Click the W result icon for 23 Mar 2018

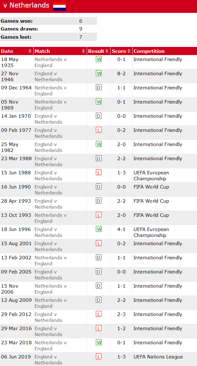tap(99, 343)
